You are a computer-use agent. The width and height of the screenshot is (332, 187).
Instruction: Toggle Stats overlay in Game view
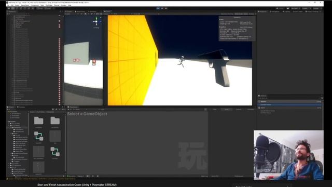(x=245, y=14)
